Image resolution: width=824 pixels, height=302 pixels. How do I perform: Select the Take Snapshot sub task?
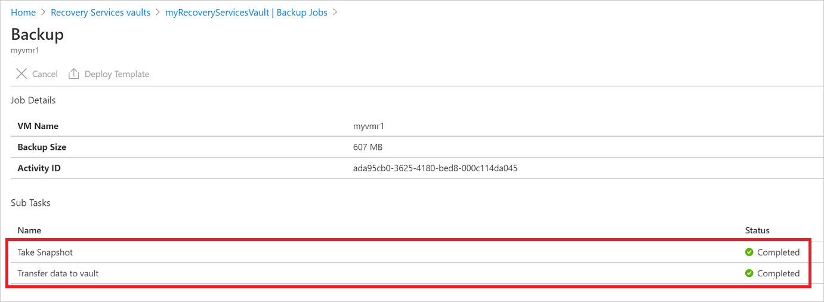45,252
